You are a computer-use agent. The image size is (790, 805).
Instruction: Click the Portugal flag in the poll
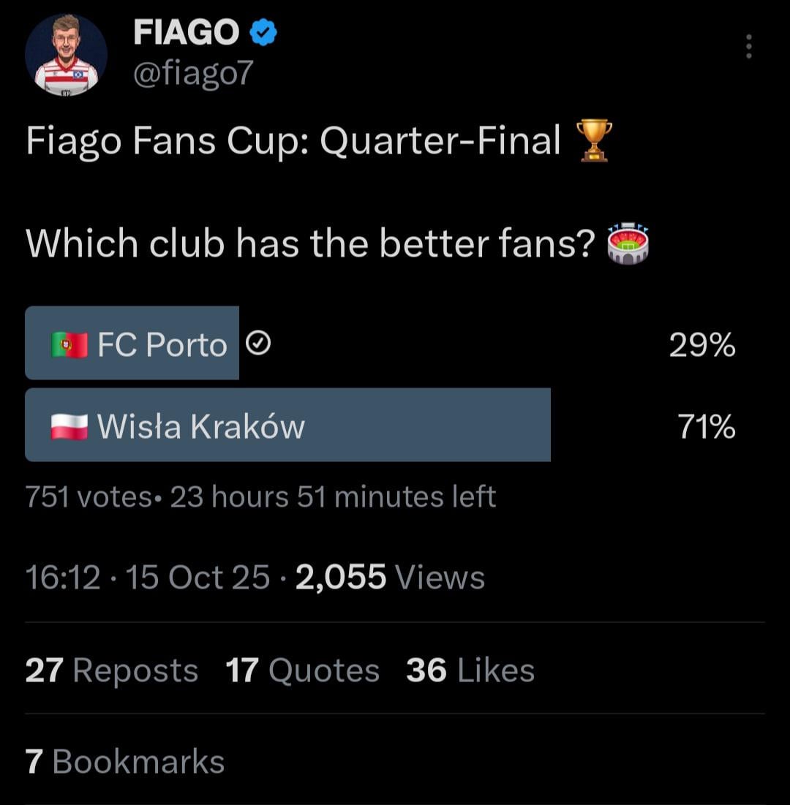click(69, 344)
